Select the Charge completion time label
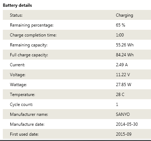This screenshot has height=141, width=151. point(33,35)
